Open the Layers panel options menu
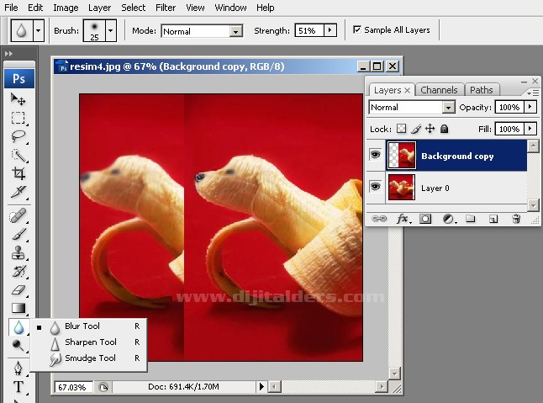543x403 pixels. point(533,93)
